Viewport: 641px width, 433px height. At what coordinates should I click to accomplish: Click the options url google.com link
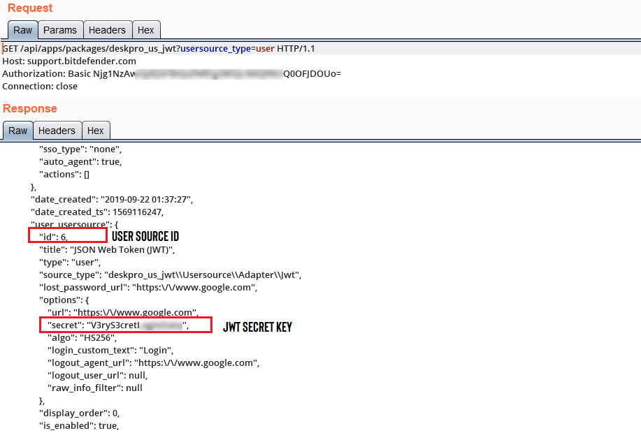point(139,312)
